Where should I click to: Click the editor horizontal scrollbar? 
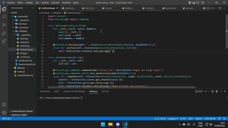122,87
